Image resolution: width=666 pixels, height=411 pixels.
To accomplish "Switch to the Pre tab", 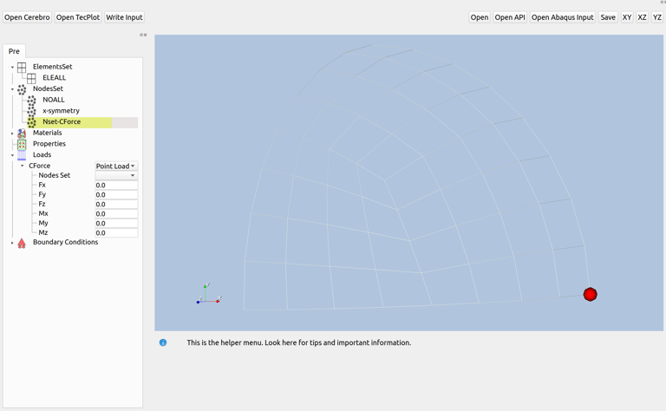I will pyautogui.click(x=14, y=51).
